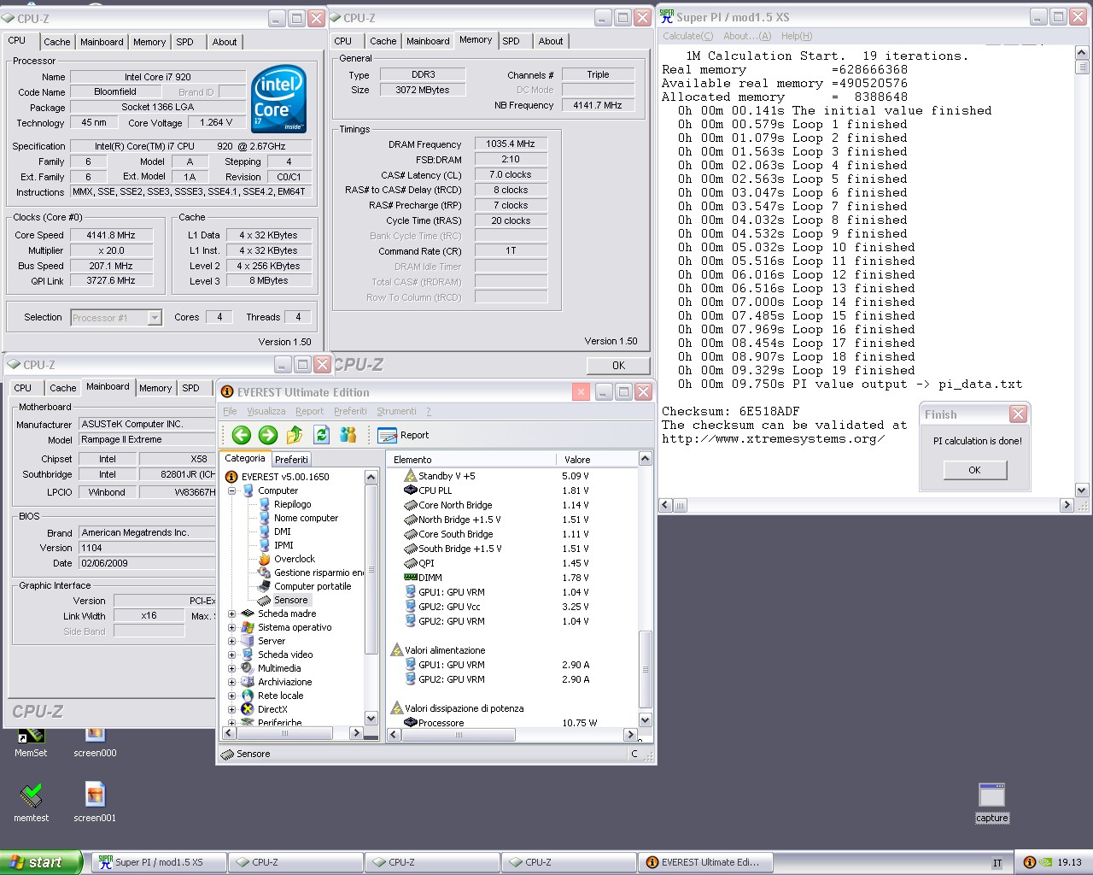Expand the Rete locale tree node
This screenshot has height=875, width=1093.
tap(231, 696)
